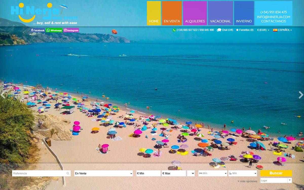
Task: Expand the ESPAÑOL language menu
Action: pyautogui.click(x=285, y=30)
